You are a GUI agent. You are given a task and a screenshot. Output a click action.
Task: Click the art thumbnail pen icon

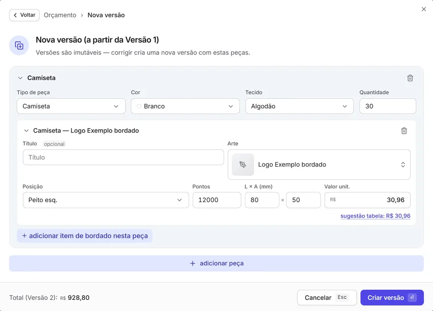[x=243, y=165]
